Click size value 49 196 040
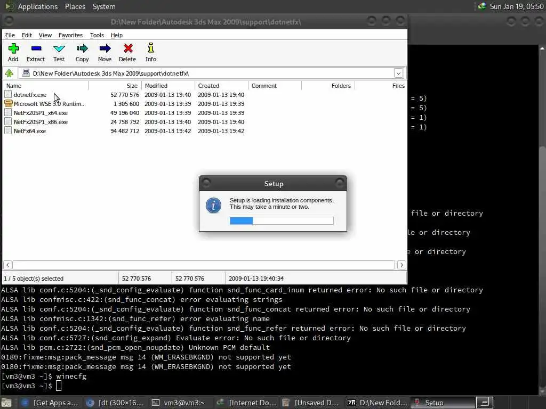Viewport: 546px width, 409px height. point(125,113)
